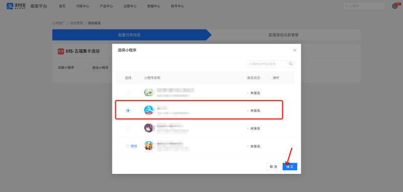This screenshot has height=192, width=403.
Task: Open the 账号中心 menu
Action: [x=177, y=6]
